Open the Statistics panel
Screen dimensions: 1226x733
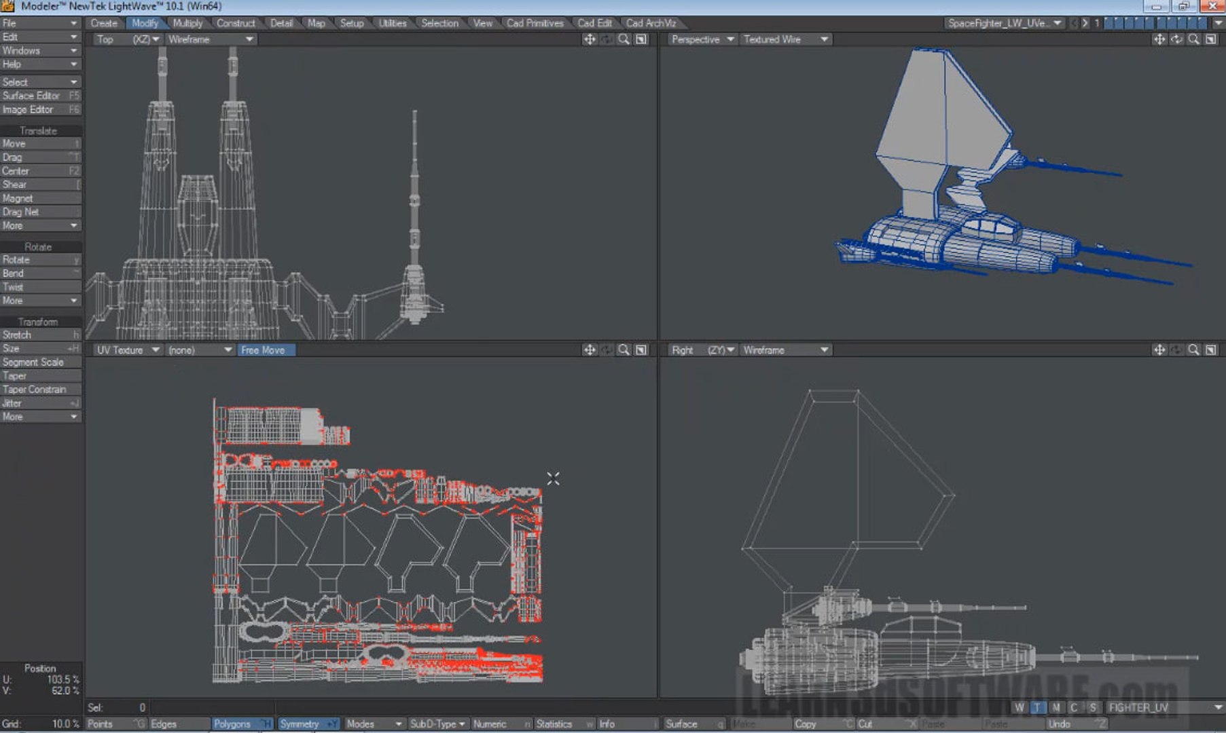[x=564, y=724]
